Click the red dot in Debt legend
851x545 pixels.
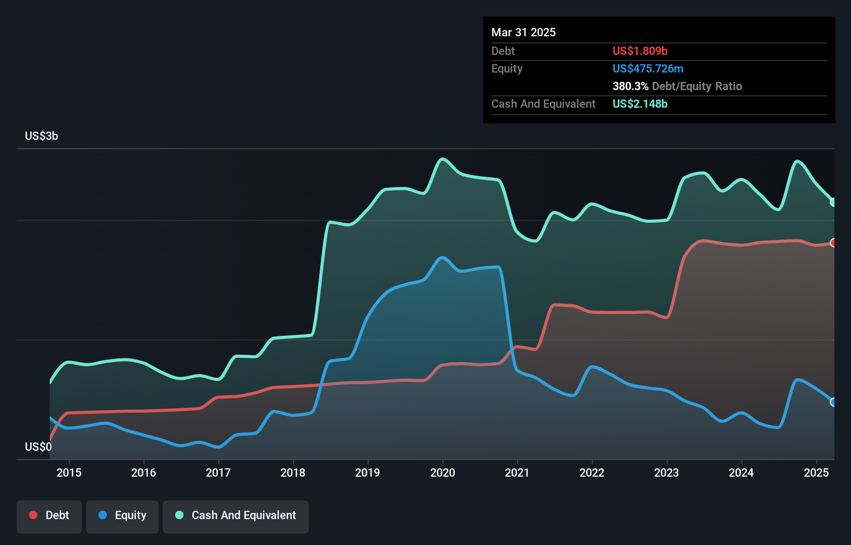[x=33, y=515]
